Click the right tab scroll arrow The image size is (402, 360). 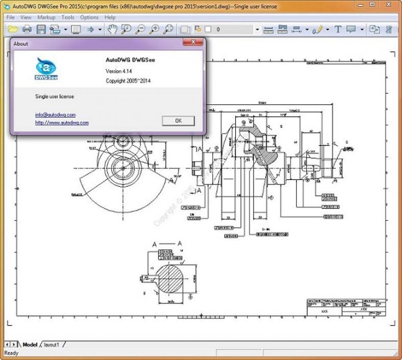(14, 345)
